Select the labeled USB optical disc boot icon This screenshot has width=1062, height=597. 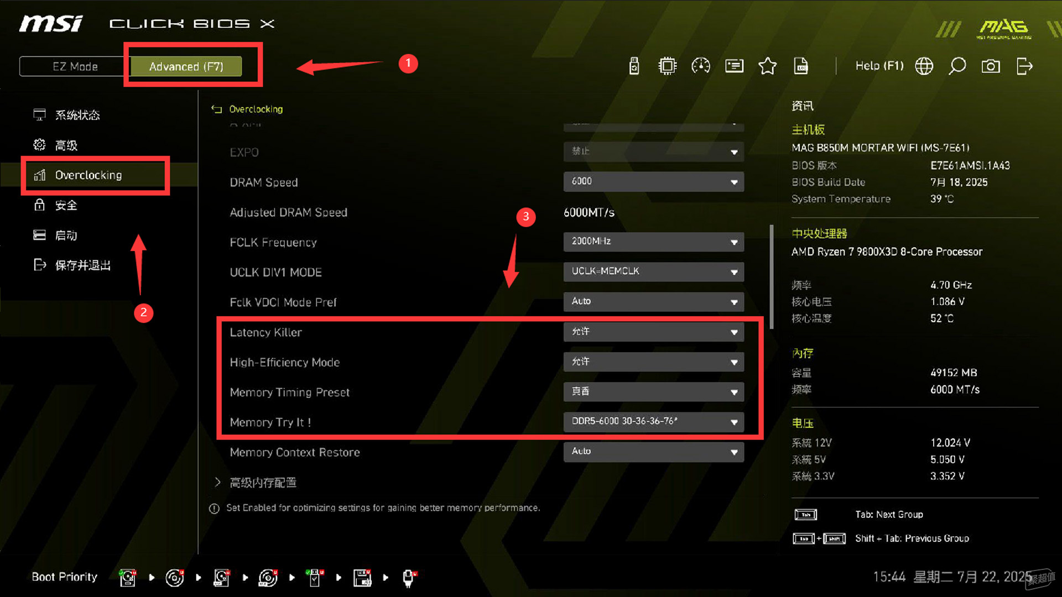coord(269,578)
